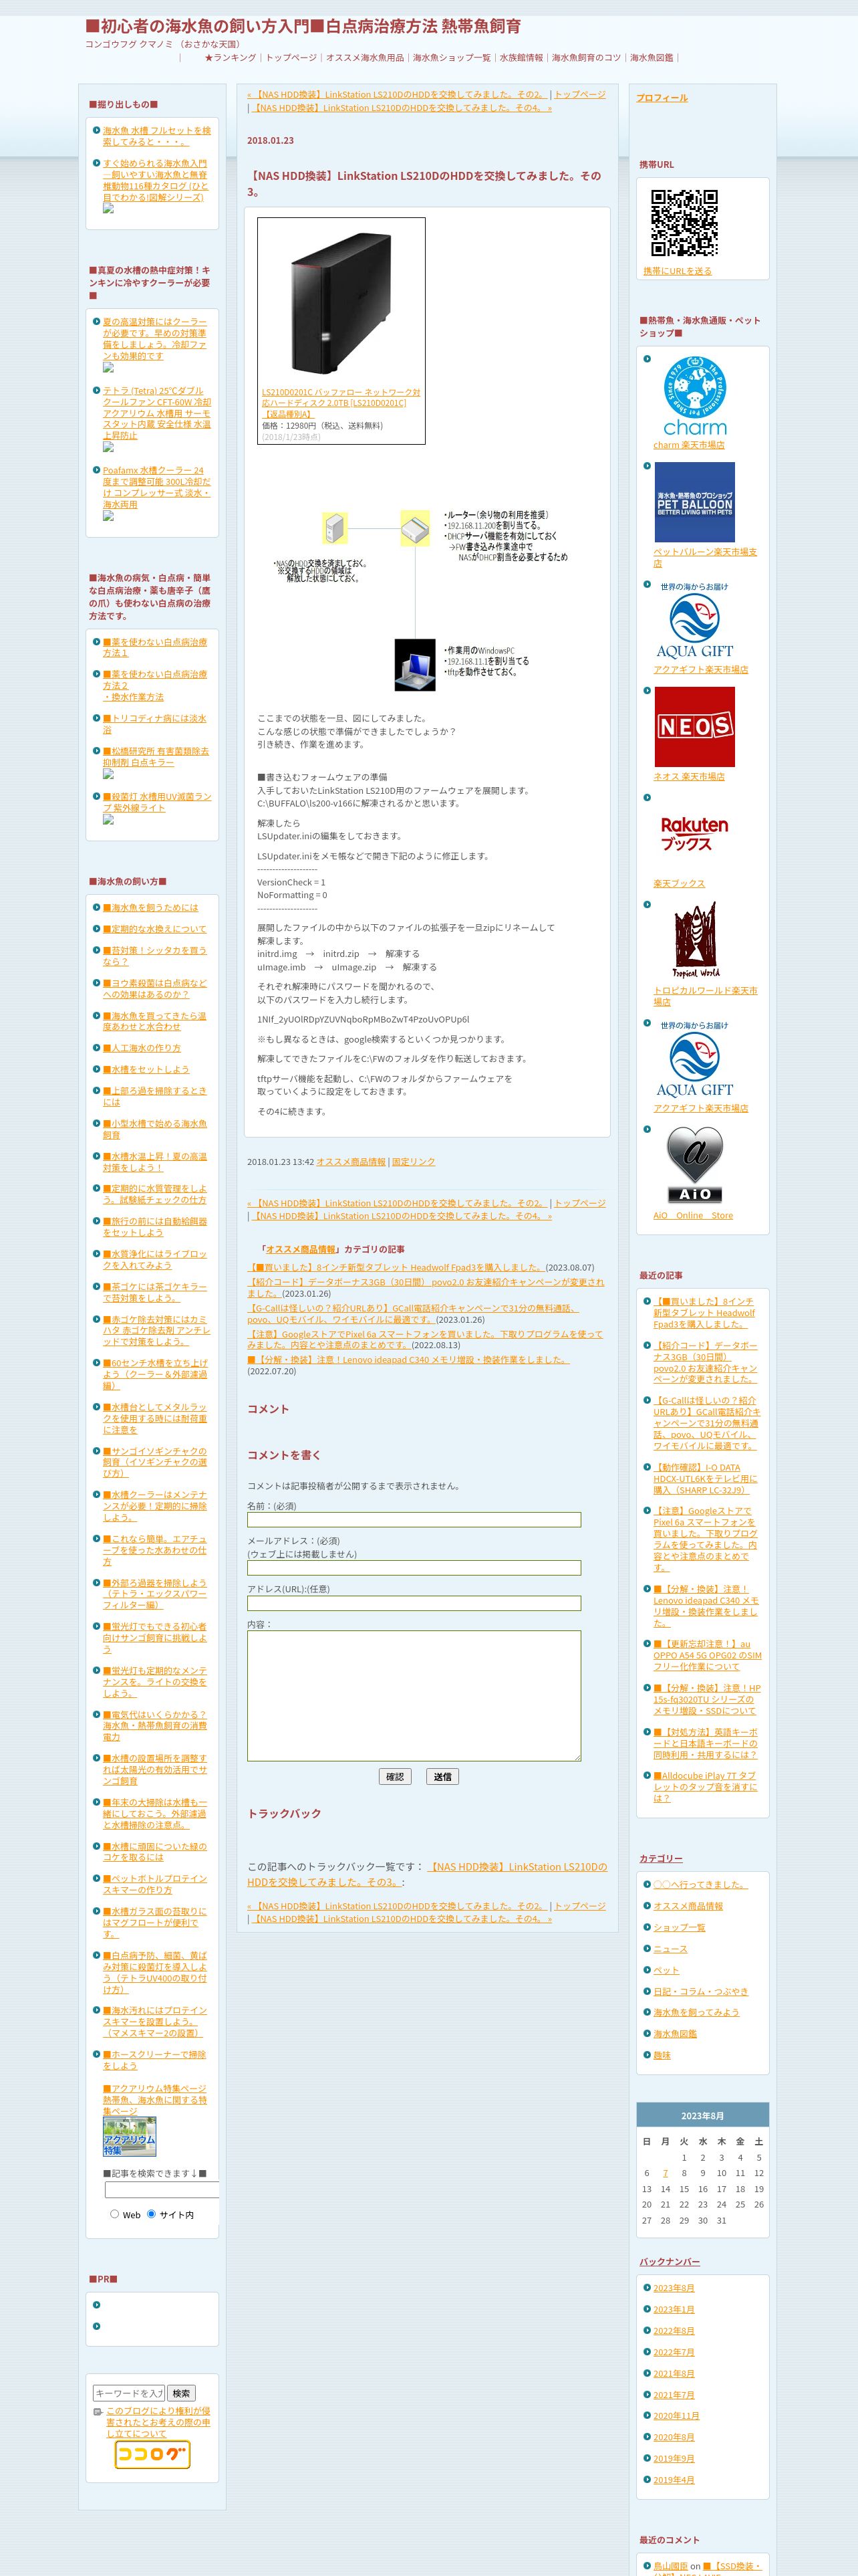858x2576 pixels.
Task: Open the NEOS red logo
Action: (694, 727)
